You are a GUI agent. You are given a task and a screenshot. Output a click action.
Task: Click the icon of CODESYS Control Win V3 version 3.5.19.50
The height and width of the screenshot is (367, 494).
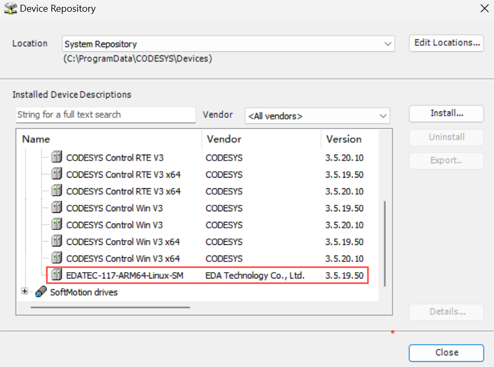(x=57, y=208)
